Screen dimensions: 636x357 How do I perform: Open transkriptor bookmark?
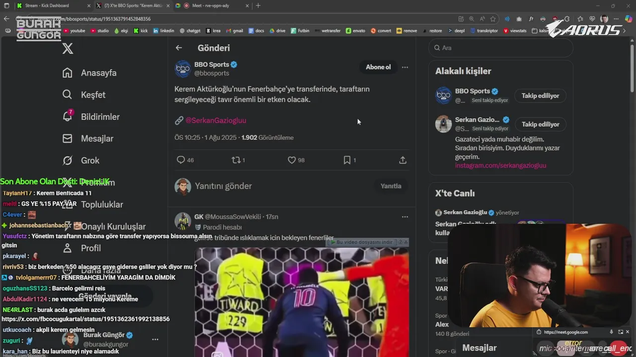[483, 31]
